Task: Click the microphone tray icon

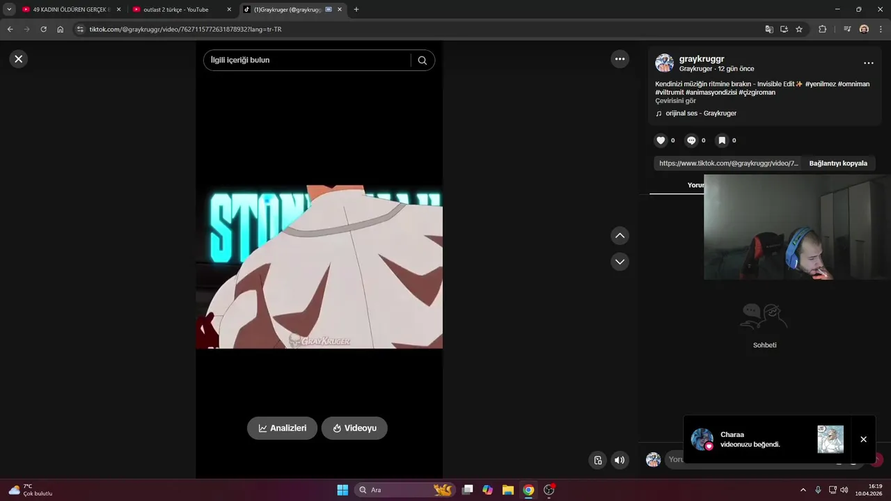Action: coord(818,490)
